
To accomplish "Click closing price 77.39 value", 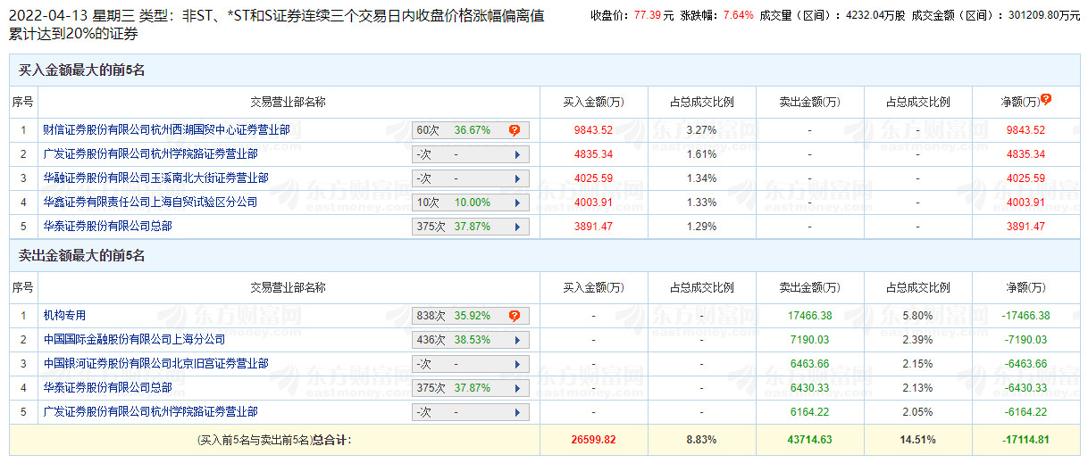I will pos(648,15).
